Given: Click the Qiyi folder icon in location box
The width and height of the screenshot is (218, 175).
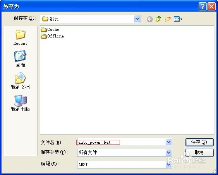Looking at the screenshot, I should [45, 19].
